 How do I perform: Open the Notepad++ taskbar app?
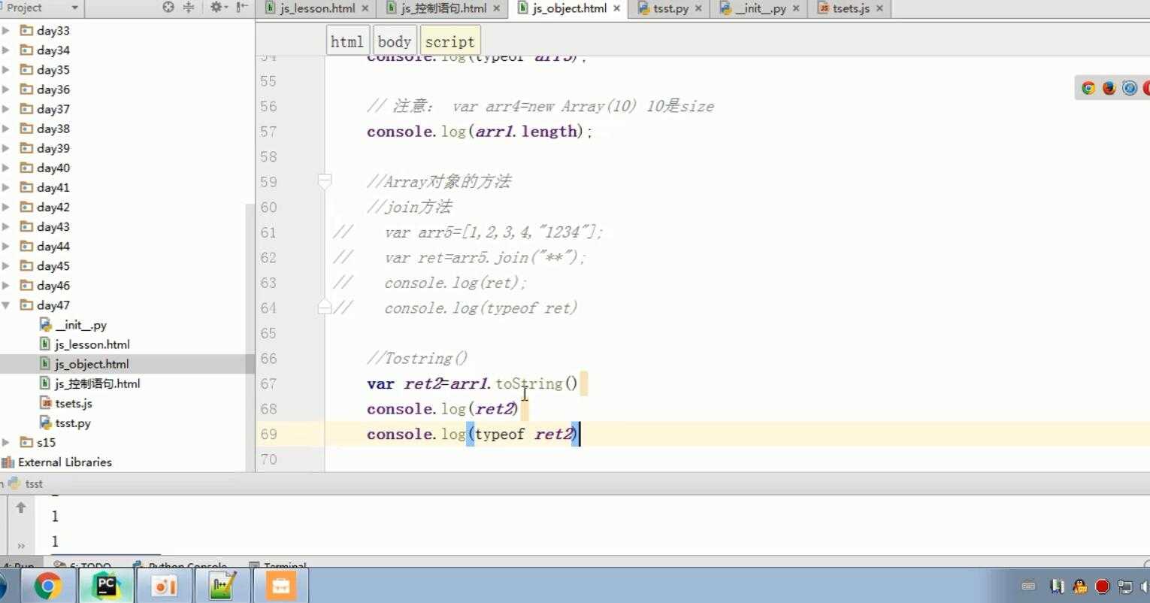click(x=222, y=586)
